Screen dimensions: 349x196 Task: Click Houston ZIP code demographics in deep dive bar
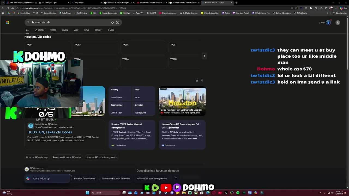point(152,179)
